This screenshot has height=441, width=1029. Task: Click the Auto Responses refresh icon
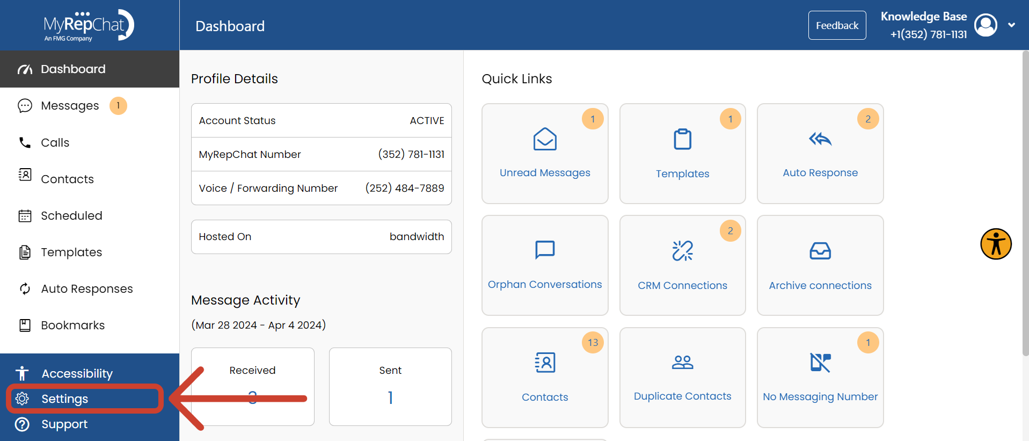[25, 288]
